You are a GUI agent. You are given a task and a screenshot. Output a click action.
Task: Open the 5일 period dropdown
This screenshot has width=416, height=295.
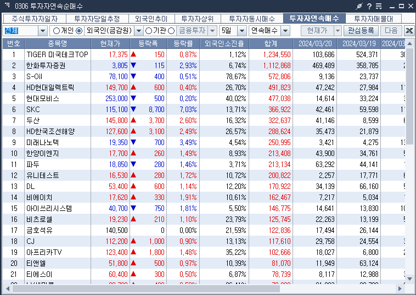[x=241, y=31]
